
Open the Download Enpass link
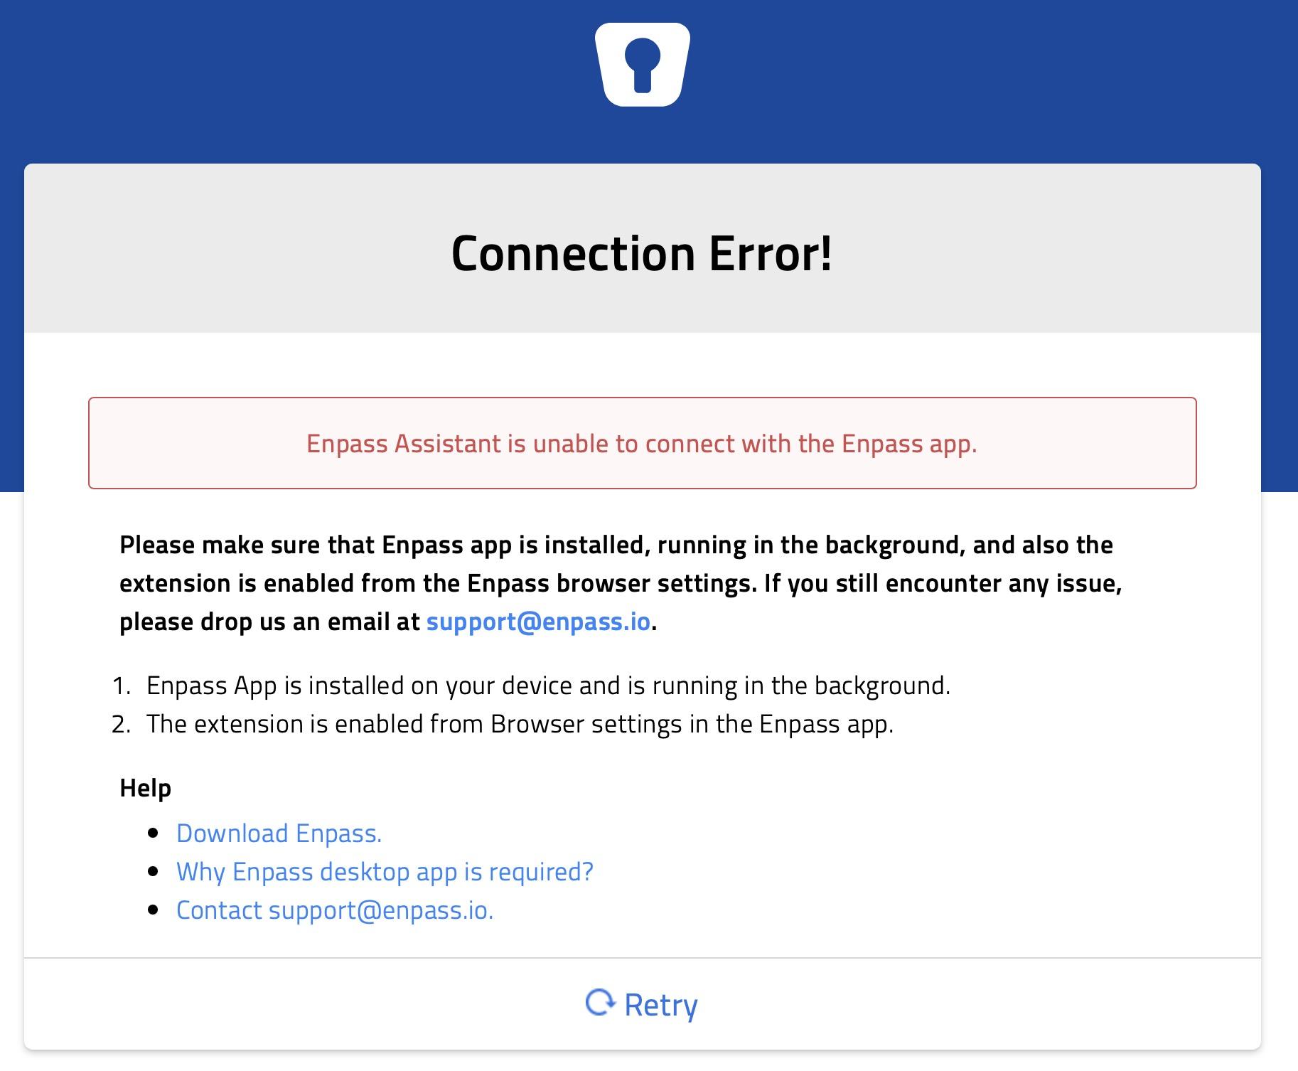pyautogui.click(x=279, y=833)
